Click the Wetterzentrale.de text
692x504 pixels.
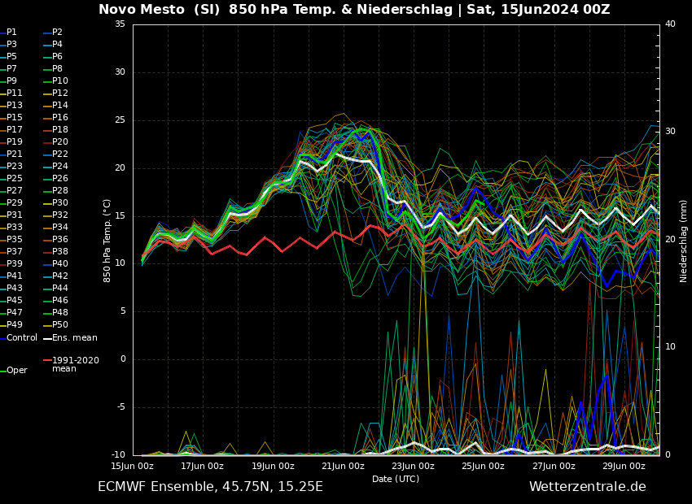[x=587, y=487]
